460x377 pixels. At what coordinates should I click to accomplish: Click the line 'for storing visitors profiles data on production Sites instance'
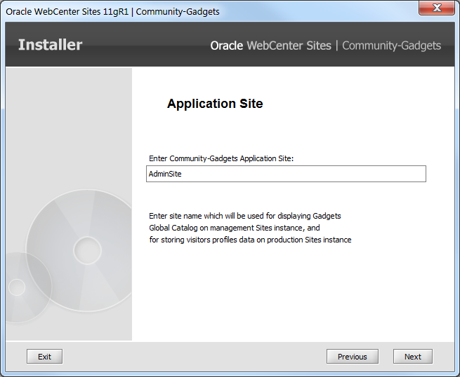pyautogui.click(x=250, y=240)
